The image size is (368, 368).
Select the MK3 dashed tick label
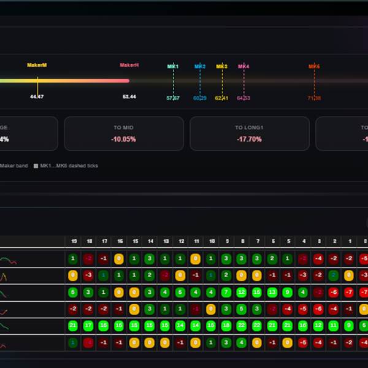click(222, 66)
